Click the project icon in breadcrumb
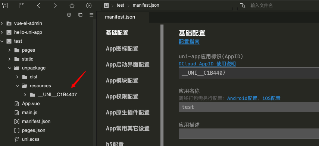Viewport: 319px width, 146px height. tap(106, 6)
